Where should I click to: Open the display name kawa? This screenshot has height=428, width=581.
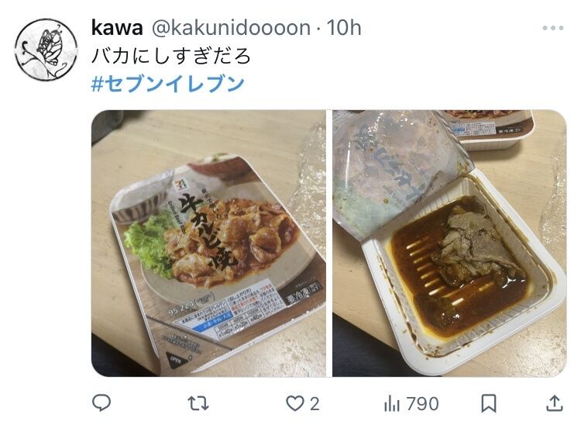click(117, 28)
